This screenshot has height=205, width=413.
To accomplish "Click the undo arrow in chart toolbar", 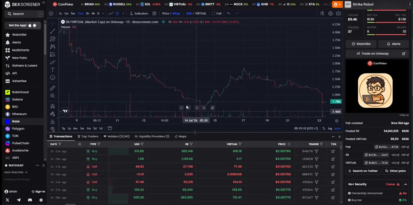I will [229, 13].
